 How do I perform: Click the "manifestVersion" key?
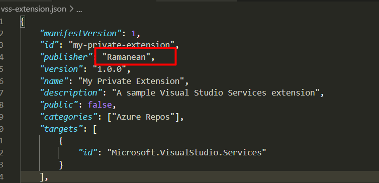tap(80, 34)
